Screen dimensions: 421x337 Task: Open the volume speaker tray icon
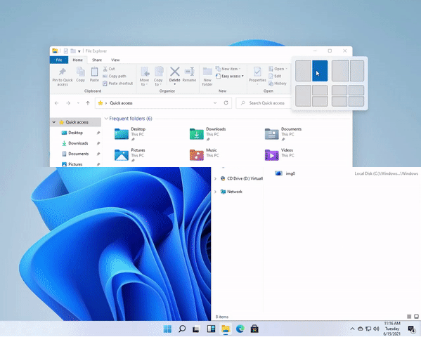tap(376, 329)
